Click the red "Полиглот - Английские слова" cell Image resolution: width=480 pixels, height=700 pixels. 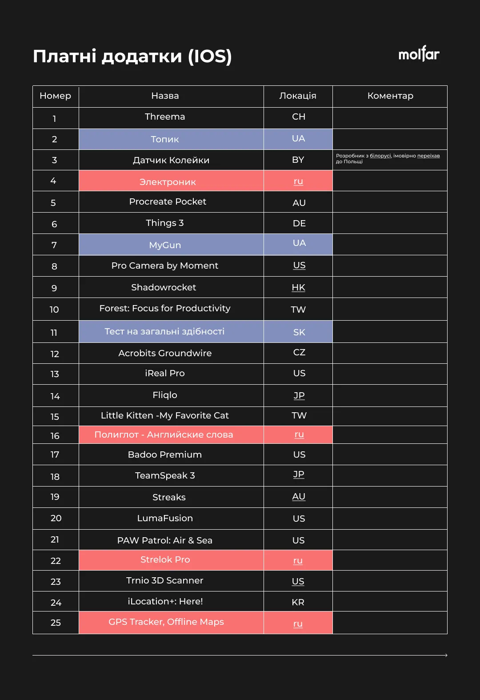(x=164, y=435)
